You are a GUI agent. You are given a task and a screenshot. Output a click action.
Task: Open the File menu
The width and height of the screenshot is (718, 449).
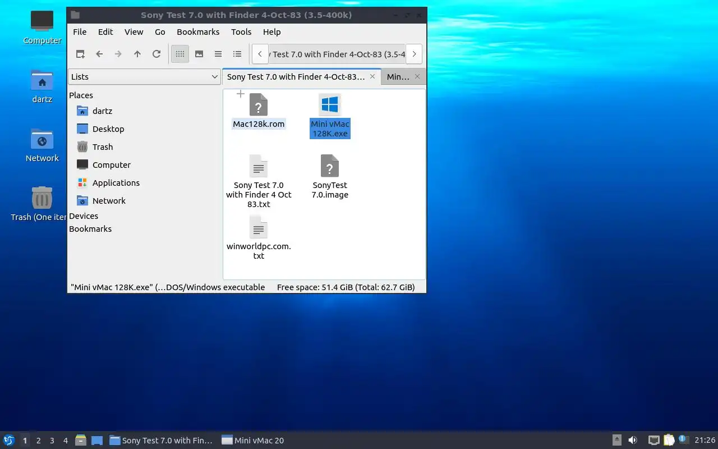80,32
